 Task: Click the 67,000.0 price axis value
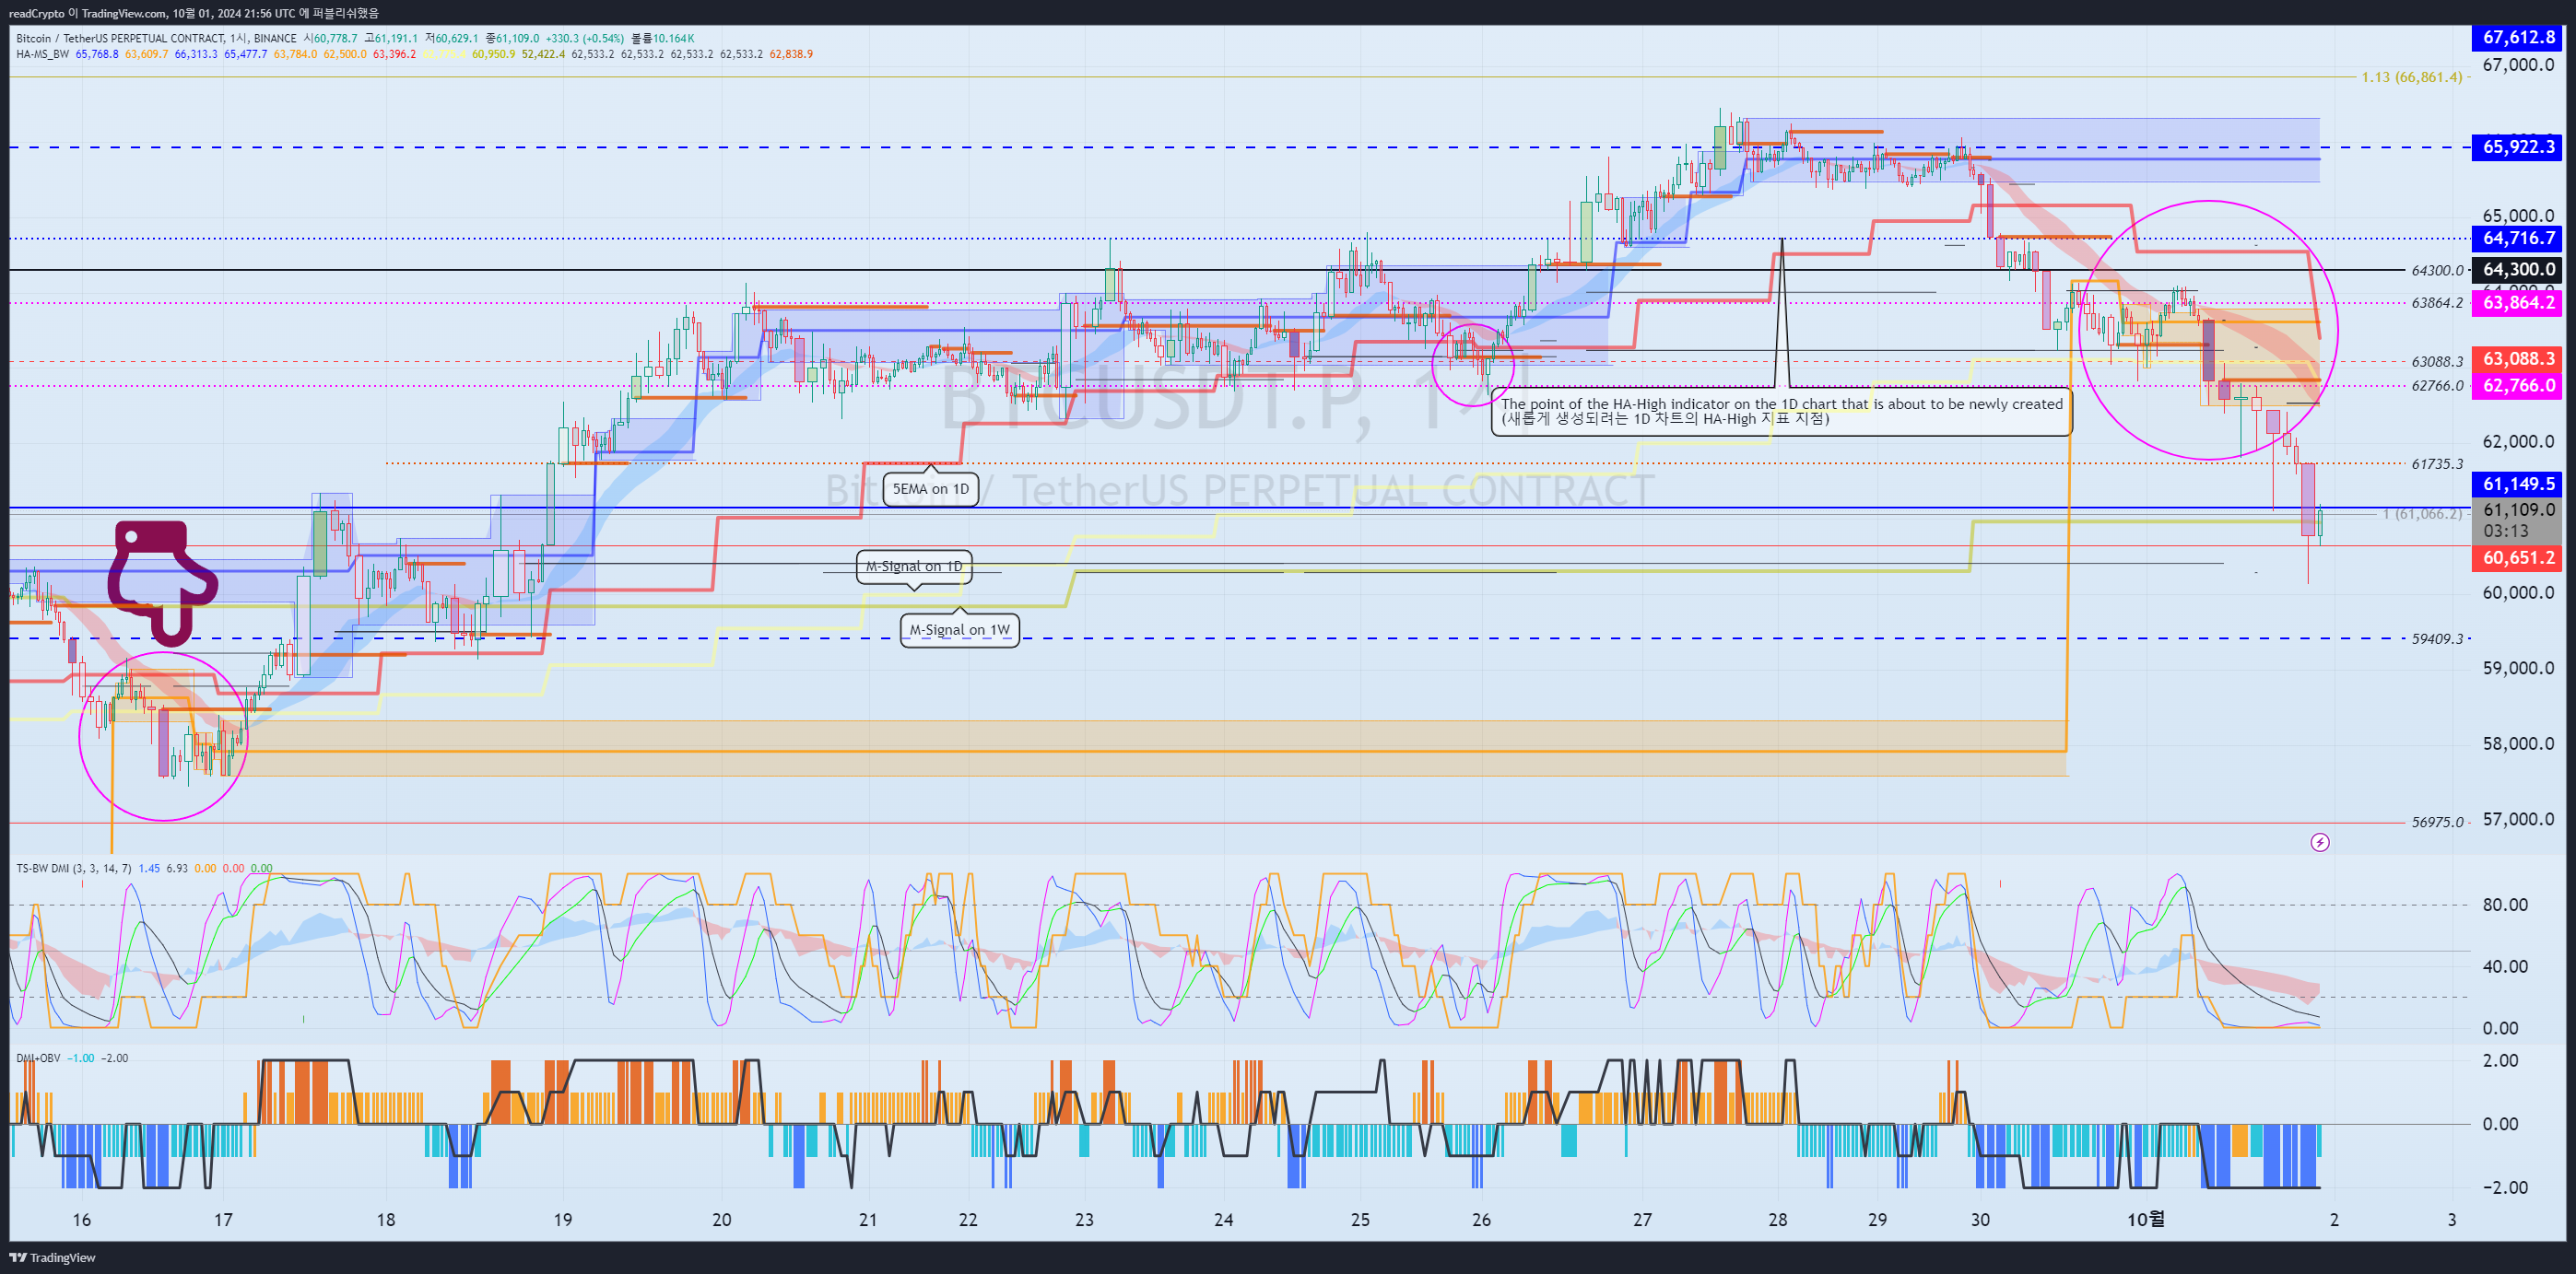click(2518, 65)
